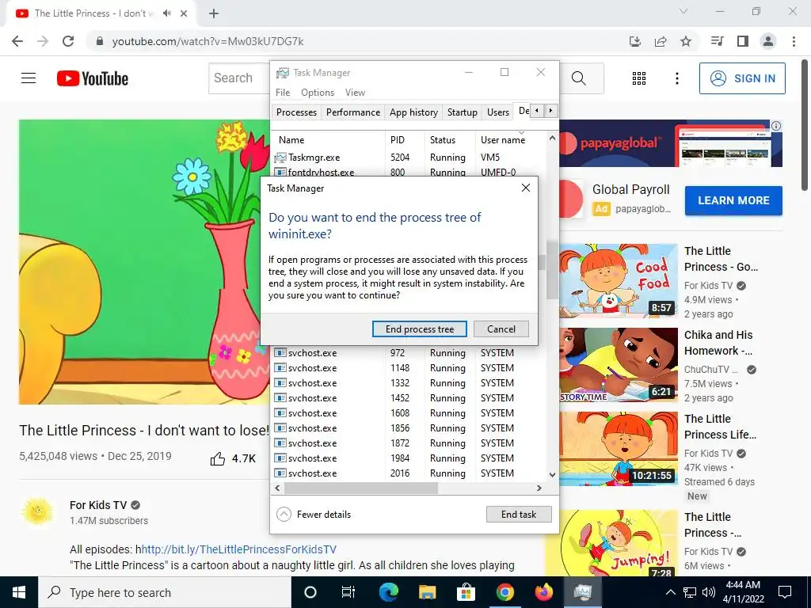The image size is (811, 608).
Task: Open Task Manager View menu
Action: click(x=355, y=93)
